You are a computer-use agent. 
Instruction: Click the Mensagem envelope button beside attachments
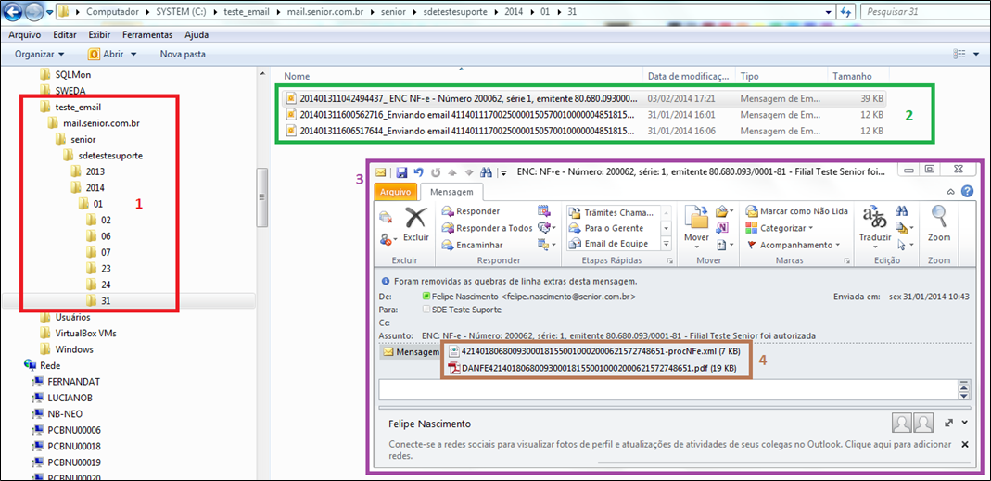tap(411, 351)
